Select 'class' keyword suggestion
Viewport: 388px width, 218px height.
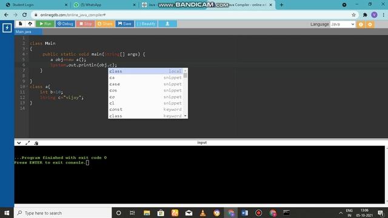[x=145, y=116]
